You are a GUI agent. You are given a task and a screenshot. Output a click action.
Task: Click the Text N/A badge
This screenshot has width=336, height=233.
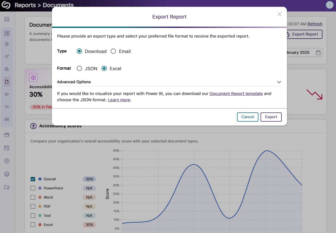pyautogui.click(x=89, y=216)
